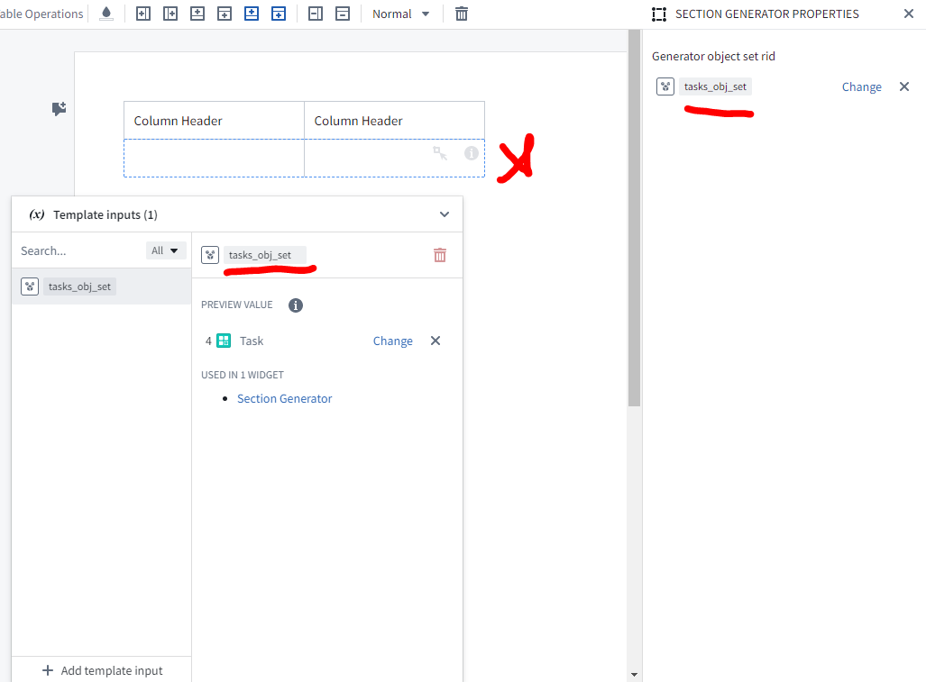Clear the Task preview value with X
This screenshot has width=926, height=682.
(x=435, y=341)
